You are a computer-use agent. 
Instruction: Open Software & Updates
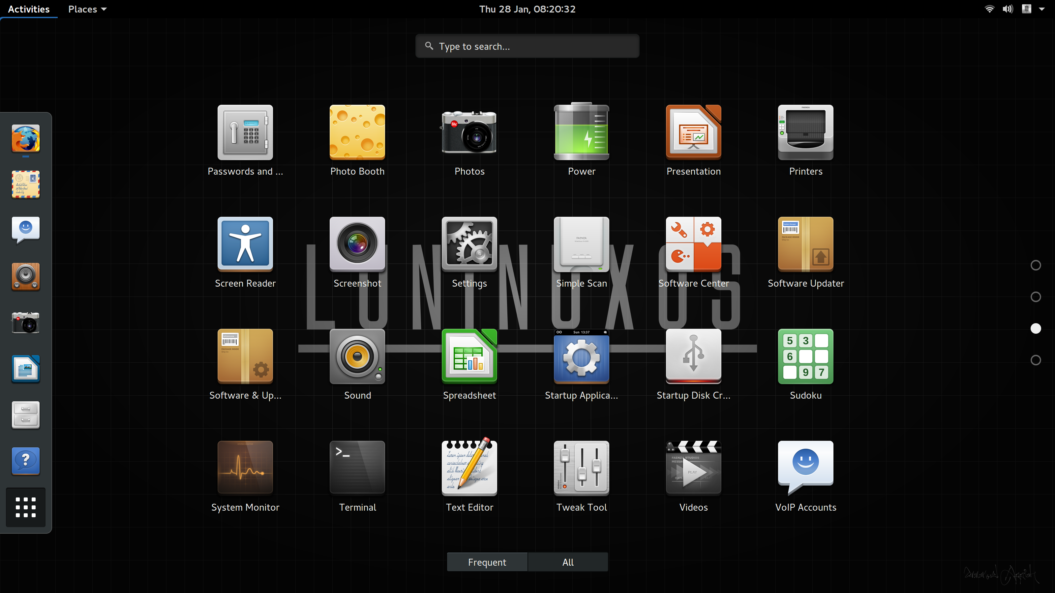tap(245, 365)
